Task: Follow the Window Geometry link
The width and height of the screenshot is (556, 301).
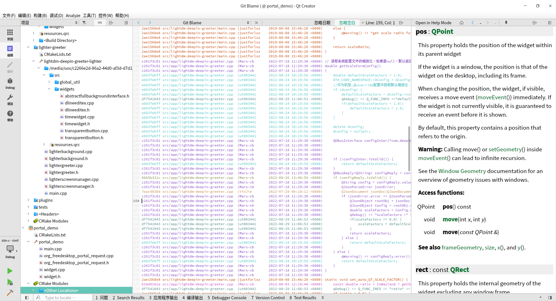Action: coord(462,171)
